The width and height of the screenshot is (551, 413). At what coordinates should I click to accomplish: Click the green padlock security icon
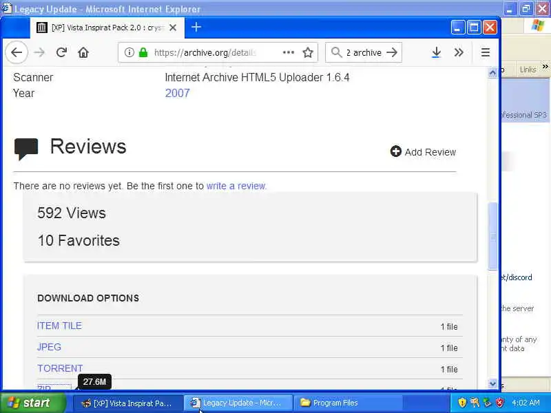[x=143, y=52]
